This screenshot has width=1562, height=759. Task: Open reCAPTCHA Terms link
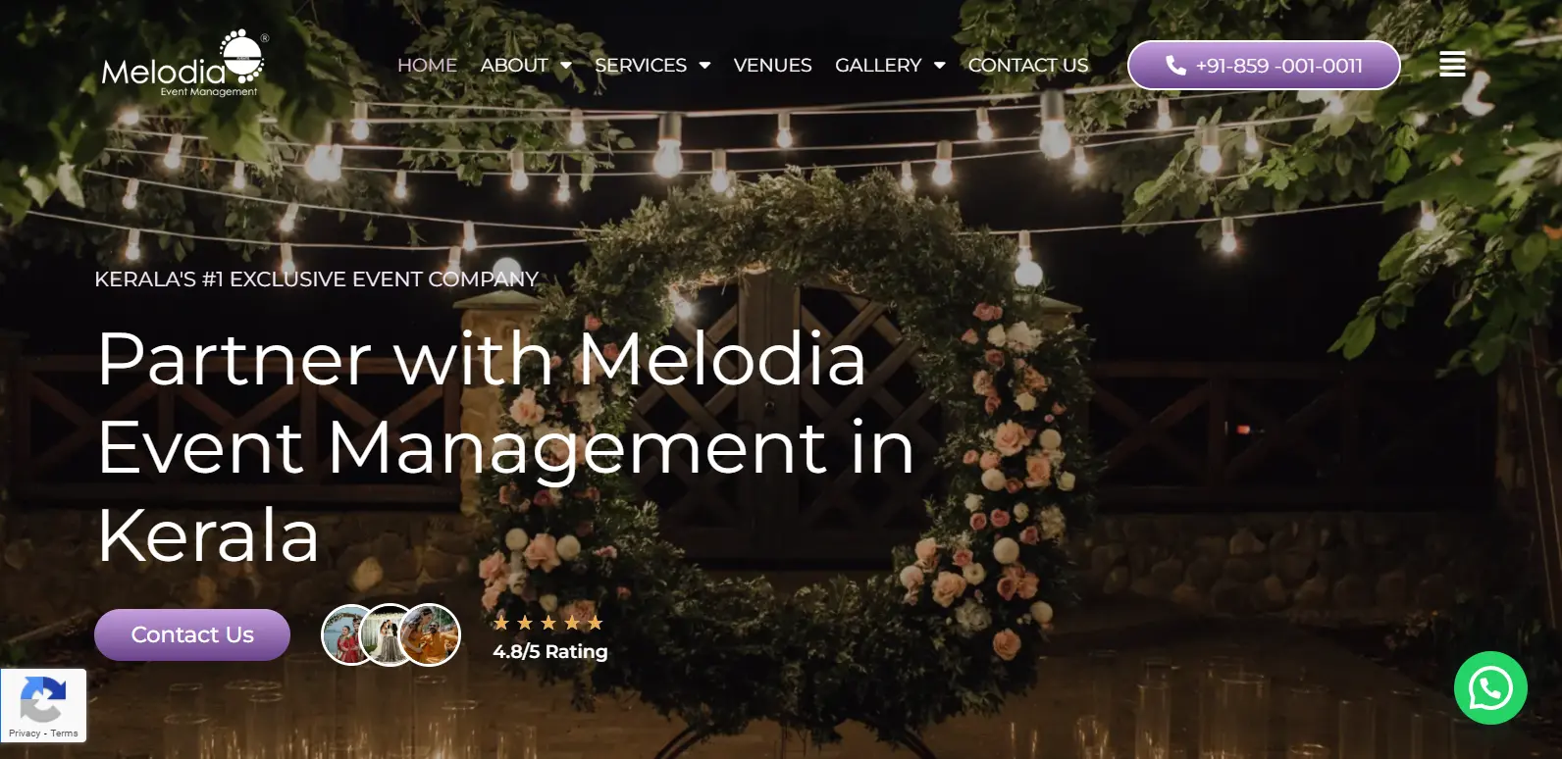click(x=65, y=734)
